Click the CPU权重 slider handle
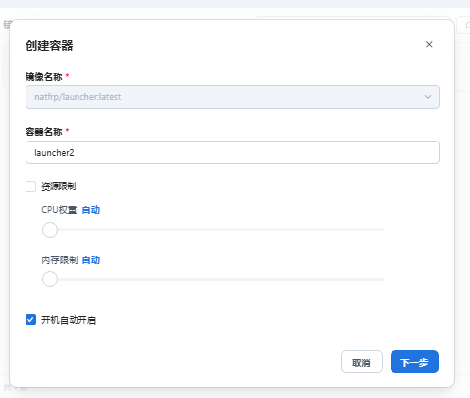This screenshot has height=398, width=470. coord(50,230)
